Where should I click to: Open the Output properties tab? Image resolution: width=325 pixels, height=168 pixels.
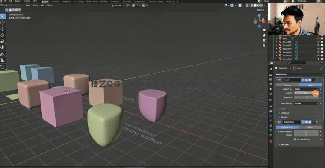[271, 80]
